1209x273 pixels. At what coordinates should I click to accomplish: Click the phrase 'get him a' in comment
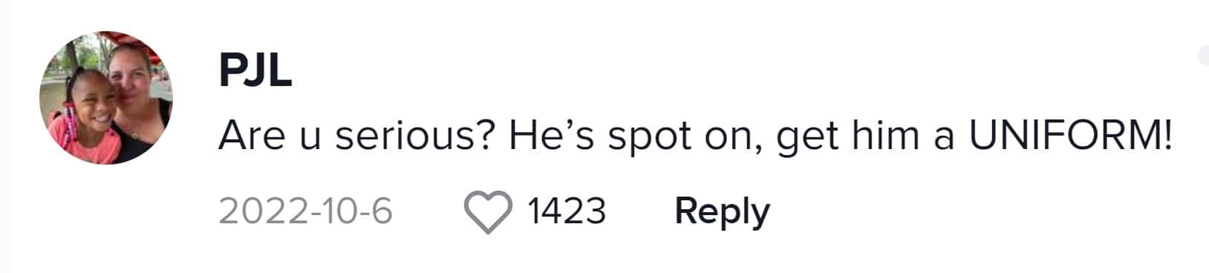click(865, 137)
